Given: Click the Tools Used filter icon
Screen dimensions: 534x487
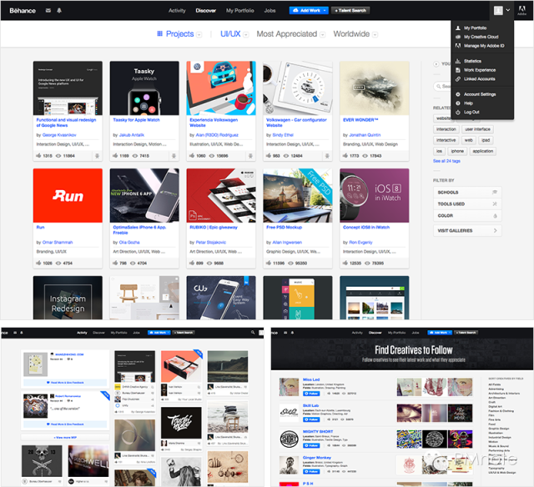Looking at the screenshot, I should click(x=495, y=203).
